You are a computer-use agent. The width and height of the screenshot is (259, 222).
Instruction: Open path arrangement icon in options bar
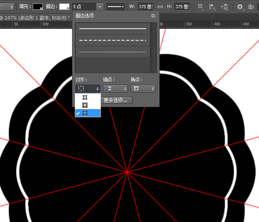[x=224, y=7]
